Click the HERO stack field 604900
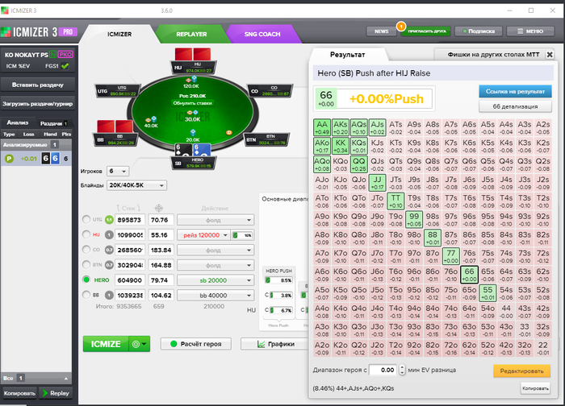This screenshot has width=565, height=406. click(x=130, y=280)
